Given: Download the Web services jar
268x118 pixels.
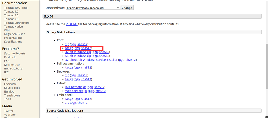Looking at the screenshot, I should click(76, 91).
